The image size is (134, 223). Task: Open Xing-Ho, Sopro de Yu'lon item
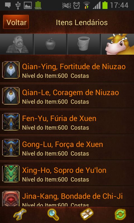coord(67,173)
